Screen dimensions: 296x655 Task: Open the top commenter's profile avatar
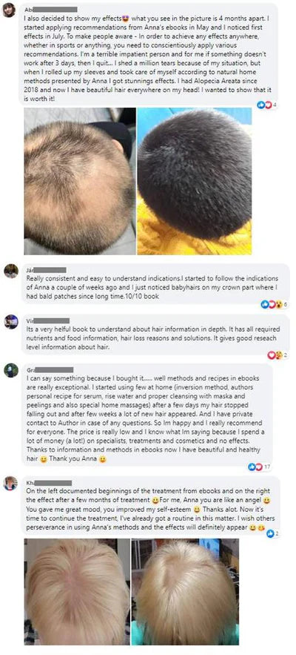click(9, 10)
